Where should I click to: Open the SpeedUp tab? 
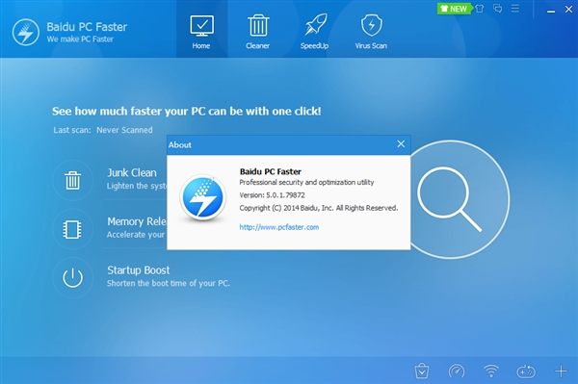click(x=314, y=32)
